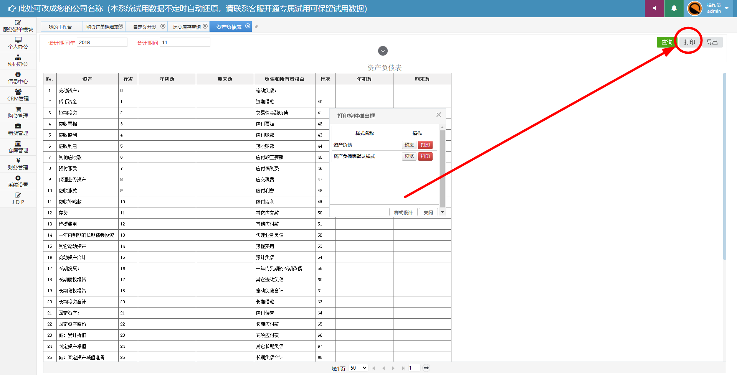The image size is (737, 375).
Task: Select the 应收票据 cell
Action: click(88, 124)
